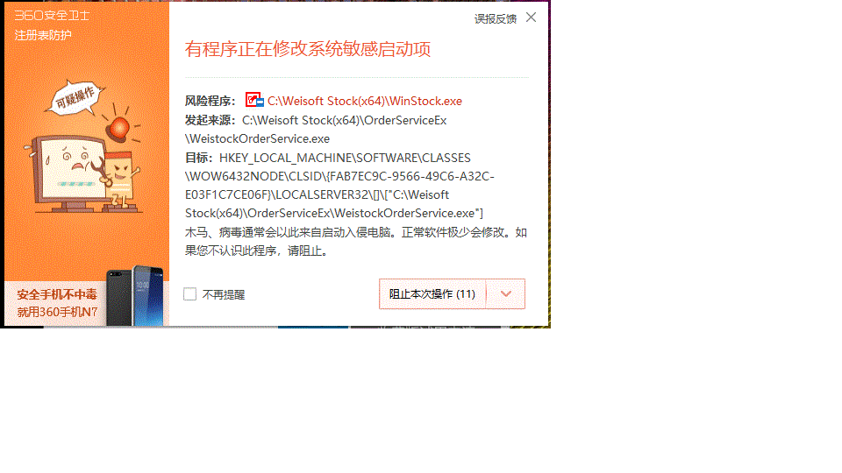Click the 注册表防护 label
This screenshot has width=842, height=473.
click(43, 35)
